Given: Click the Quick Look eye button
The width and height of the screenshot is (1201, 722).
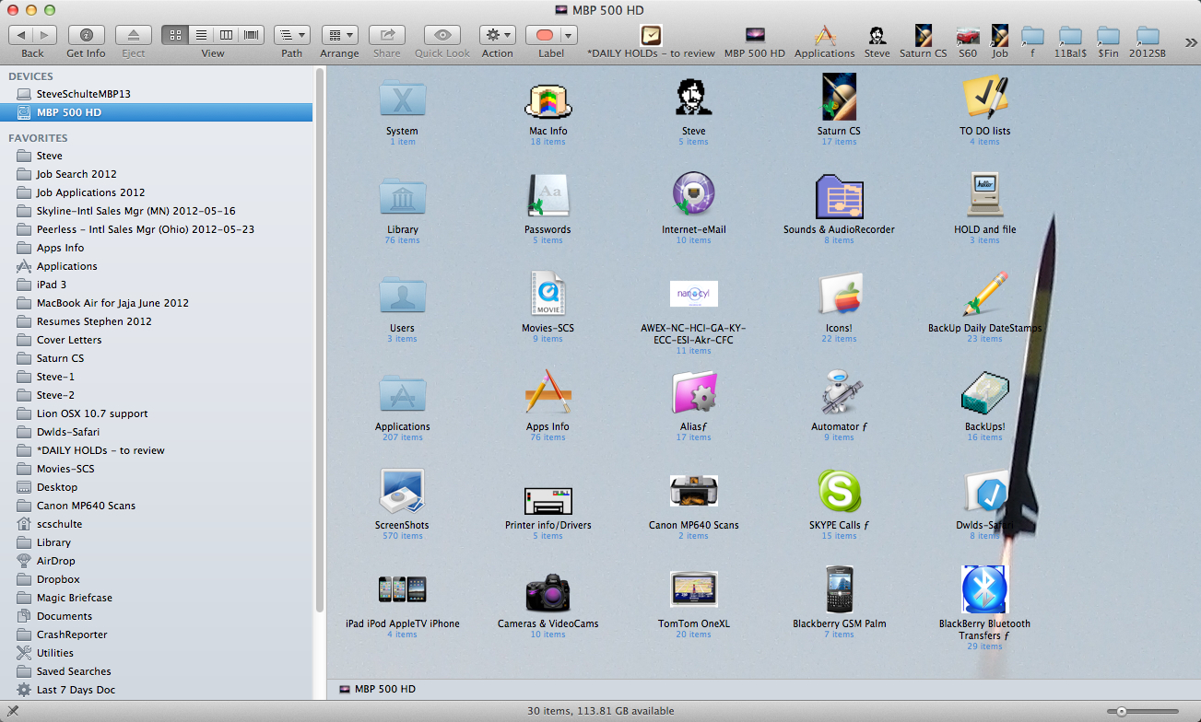Looking at the screenshot, I should [x=442, y=35].
